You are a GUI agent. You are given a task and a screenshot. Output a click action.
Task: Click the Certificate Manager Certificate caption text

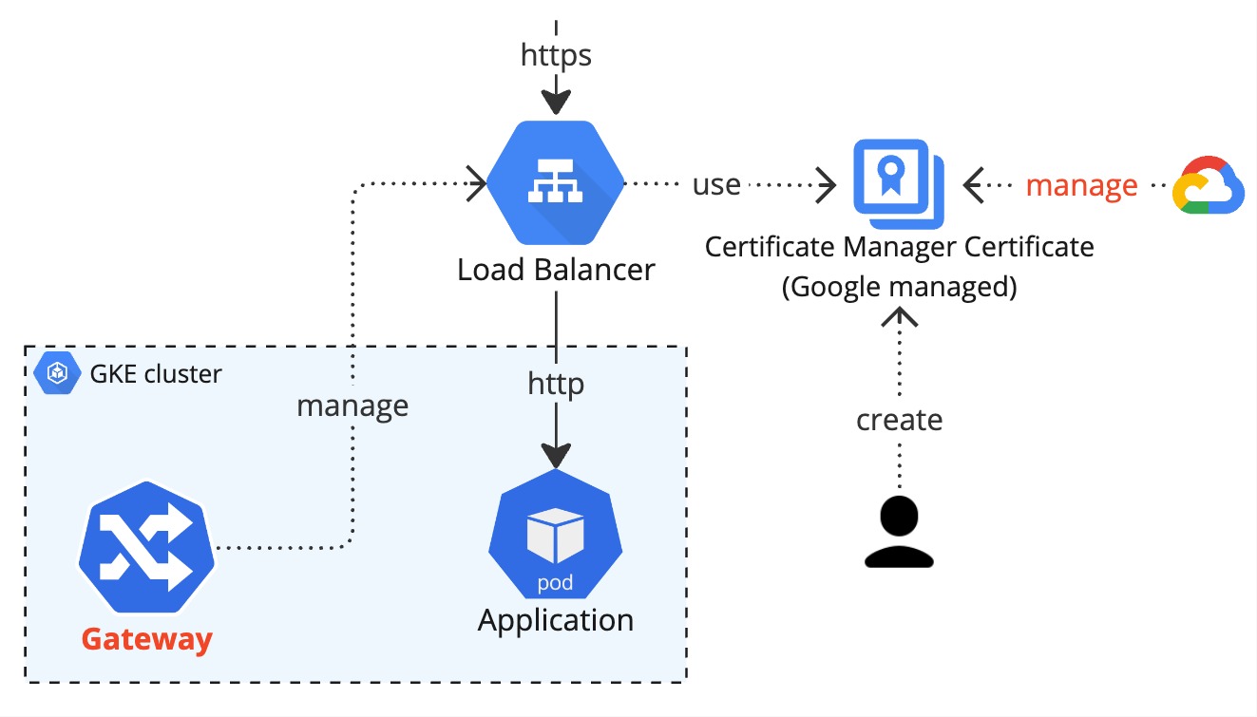pos(900,246)
